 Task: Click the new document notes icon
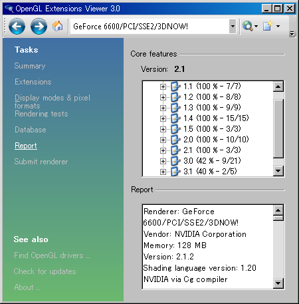(x=268, y=26)
